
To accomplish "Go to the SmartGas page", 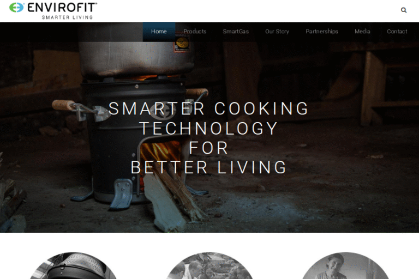I will [236, 32].
